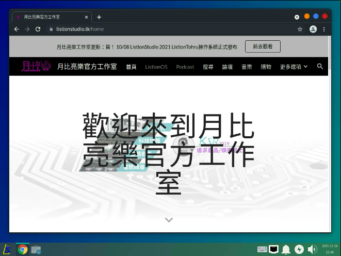Click the padlock site info icon
341x256 pixels.
coord(51,29)
